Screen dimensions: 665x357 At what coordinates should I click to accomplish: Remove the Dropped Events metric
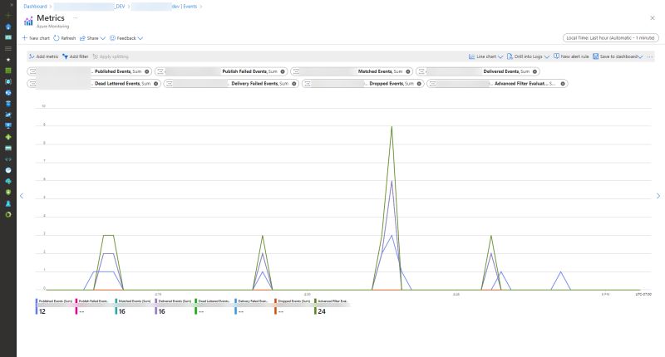419,84
